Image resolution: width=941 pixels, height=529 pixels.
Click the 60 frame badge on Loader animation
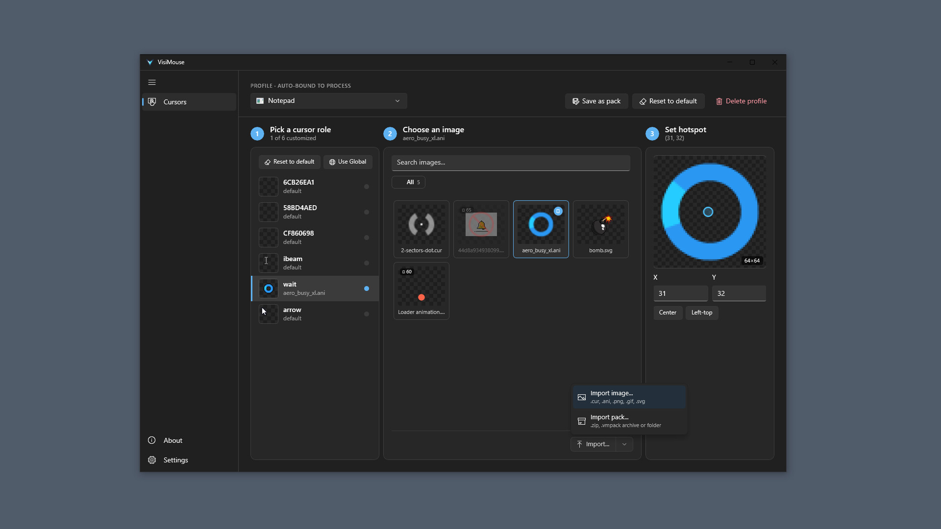coord(407,272)
